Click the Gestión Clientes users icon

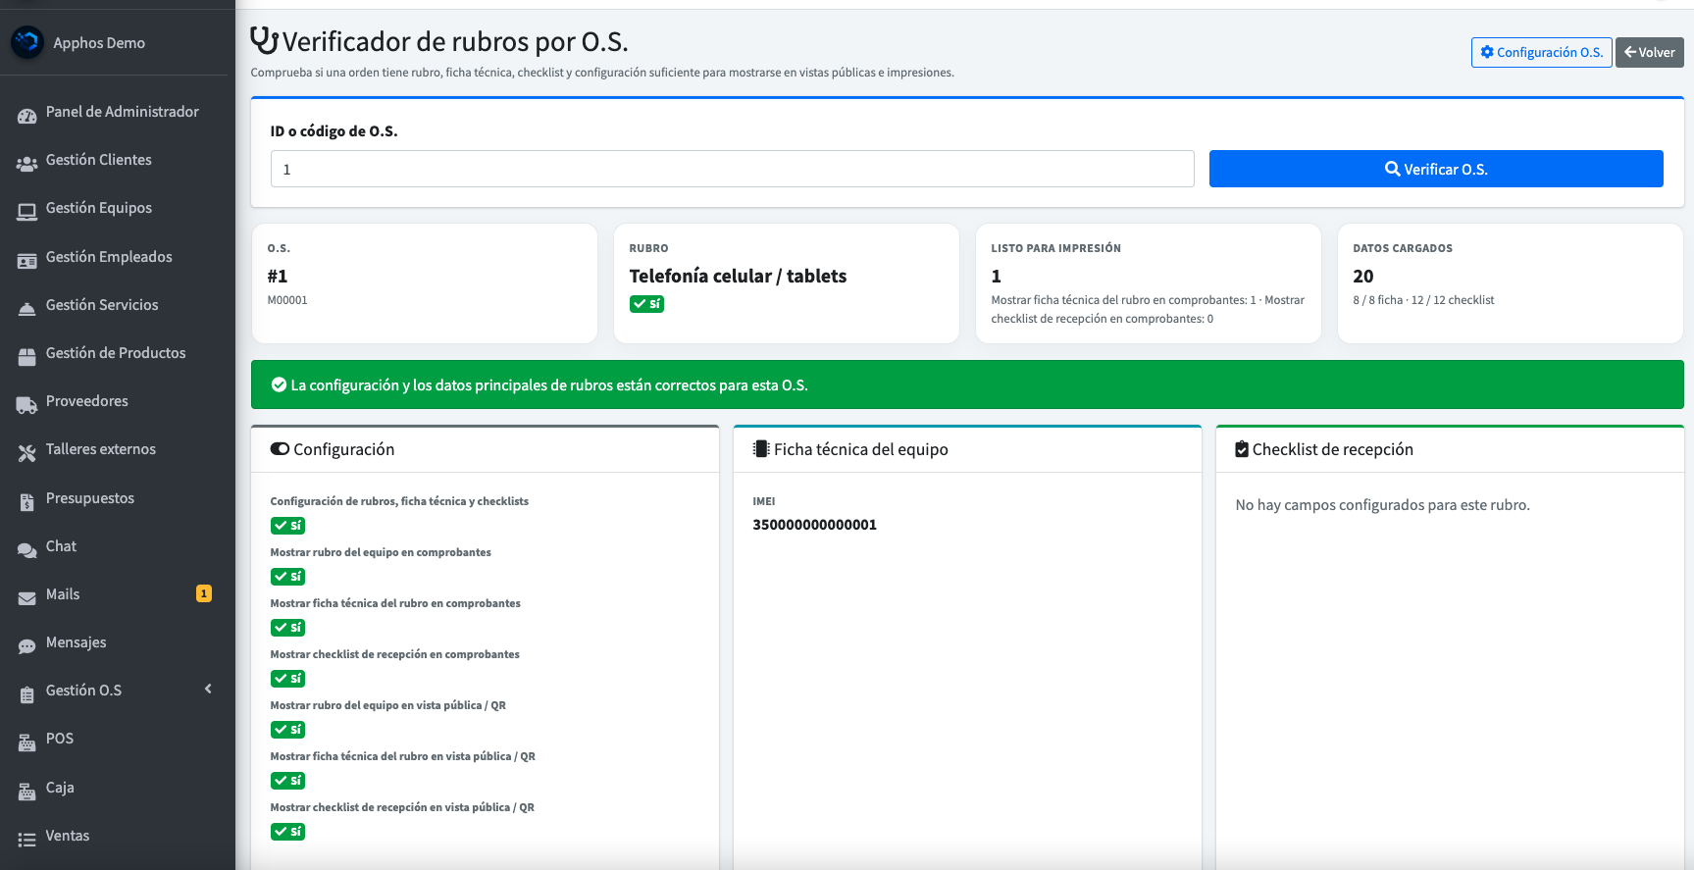[27, 164]
